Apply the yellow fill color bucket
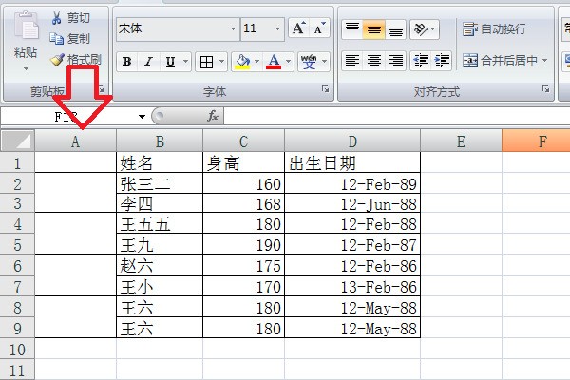Screen dimensions: 570x380 (x=242, y=62)
